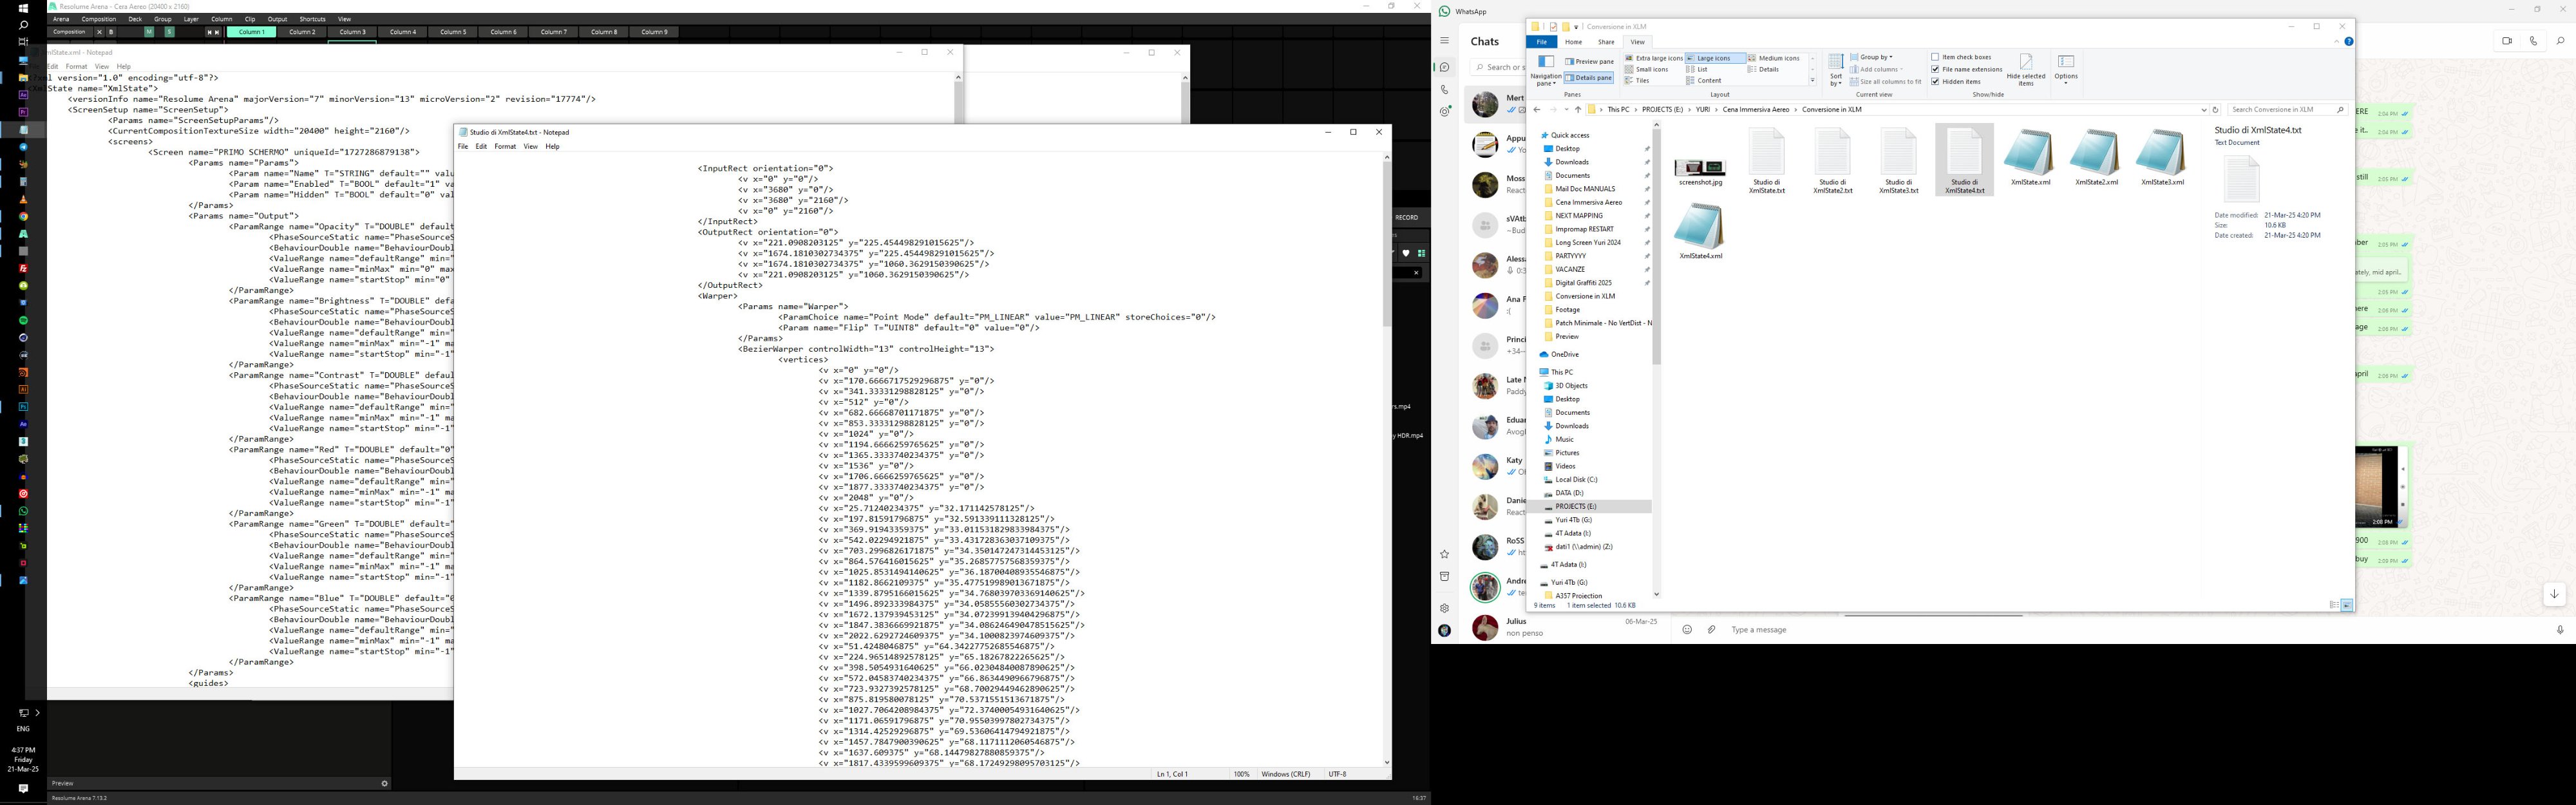Open the WhatsApp Calls sidebar icon
This screenshot has height=805, width=2576.
point(1444,90)
